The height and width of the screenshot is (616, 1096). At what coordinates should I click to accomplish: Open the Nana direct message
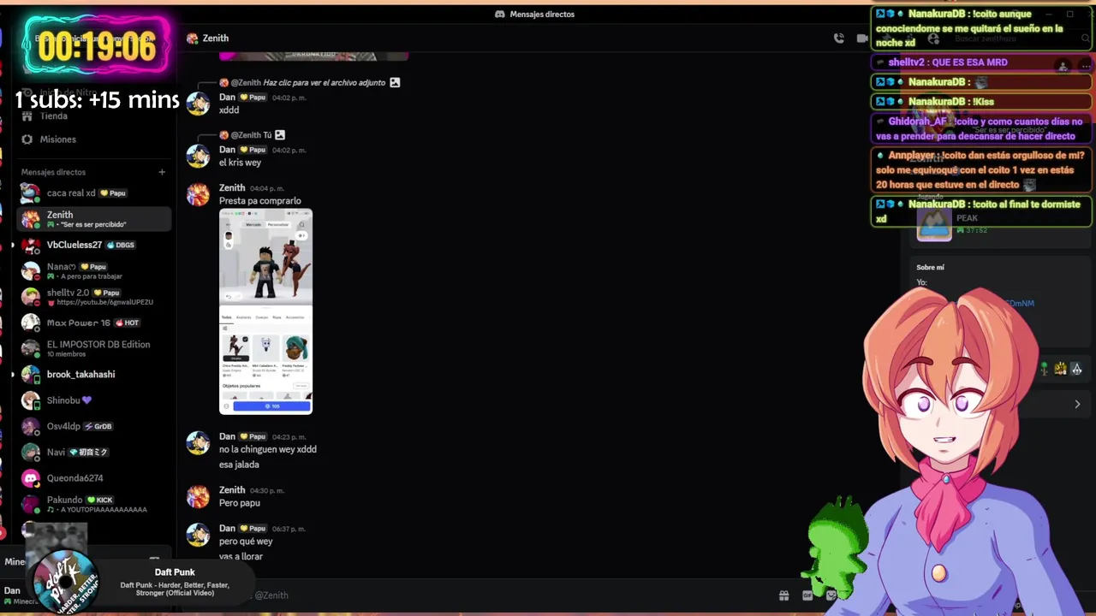click(94, 271)
